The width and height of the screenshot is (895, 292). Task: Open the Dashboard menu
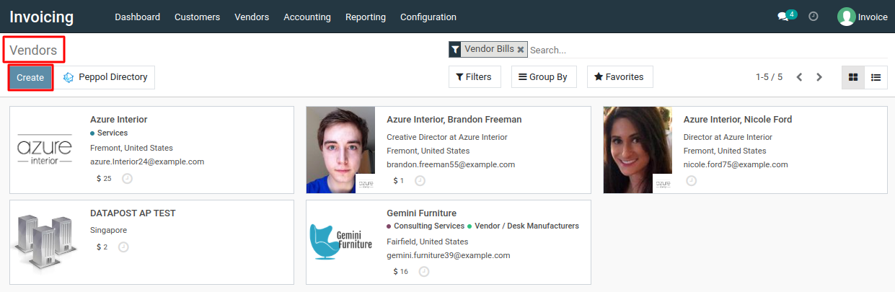(x=137, y=17)
